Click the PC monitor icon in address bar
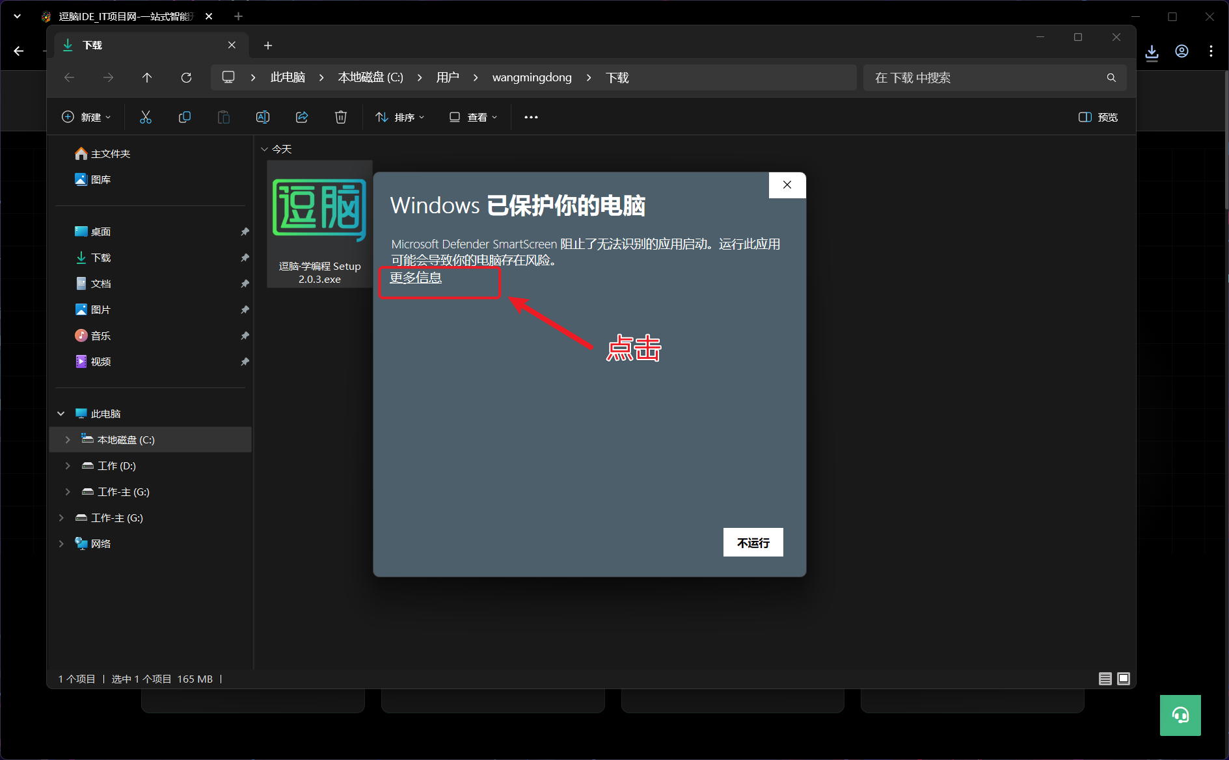Viewport: 1229px width, 760px height. [228, 77]
